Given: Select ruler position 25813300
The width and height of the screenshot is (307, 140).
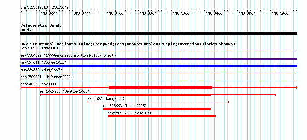Looking at the screenshot, I should click(181, 14).
